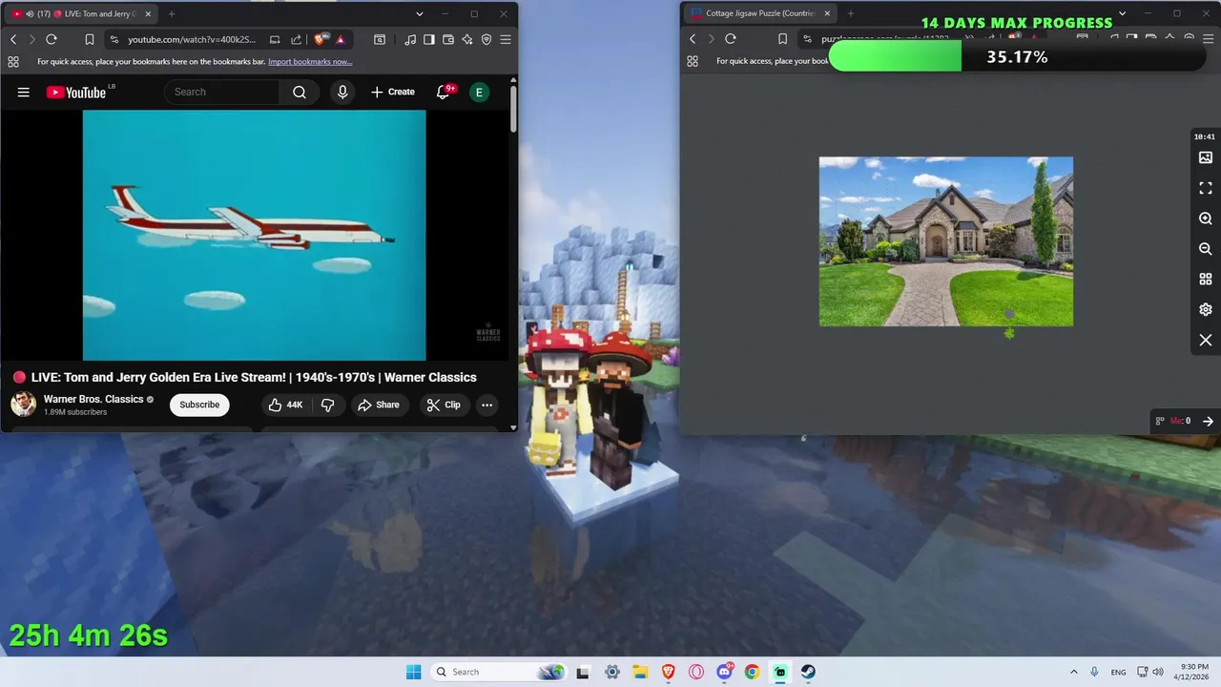Screen dimensions: 1221x687
Task: Like the Tom and Jerry live stream
Action: [285, 405]
